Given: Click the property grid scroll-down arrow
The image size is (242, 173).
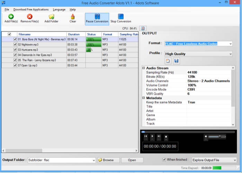Looking at the screenshot, I should pos(233,125).
